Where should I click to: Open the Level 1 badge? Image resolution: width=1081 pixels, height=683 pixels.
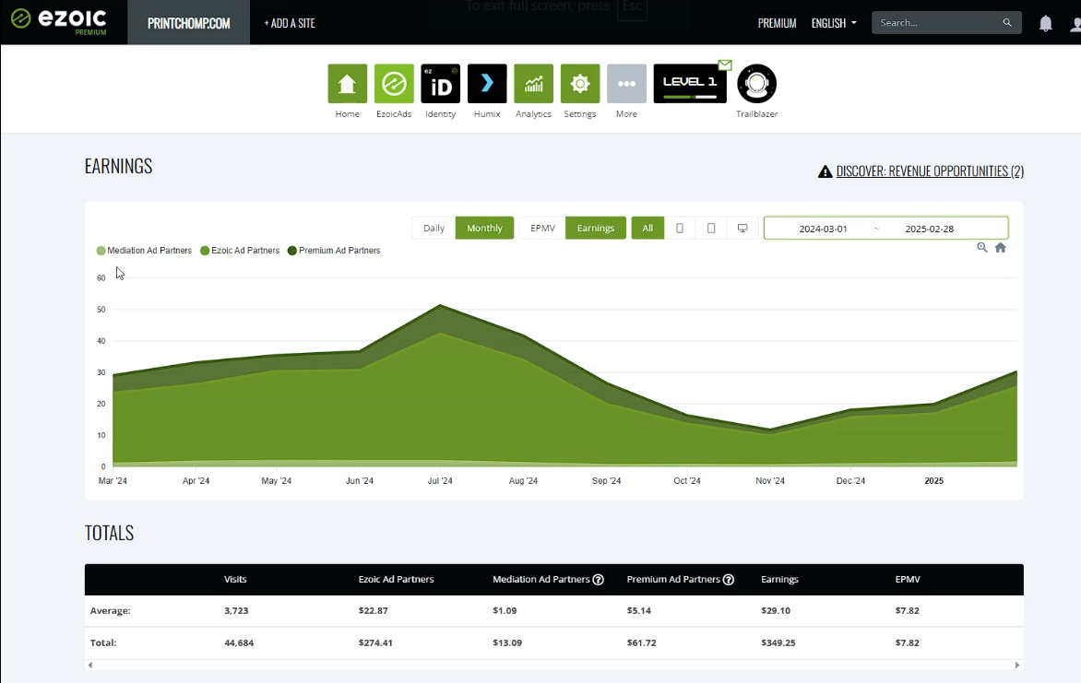tap(690, 83)
